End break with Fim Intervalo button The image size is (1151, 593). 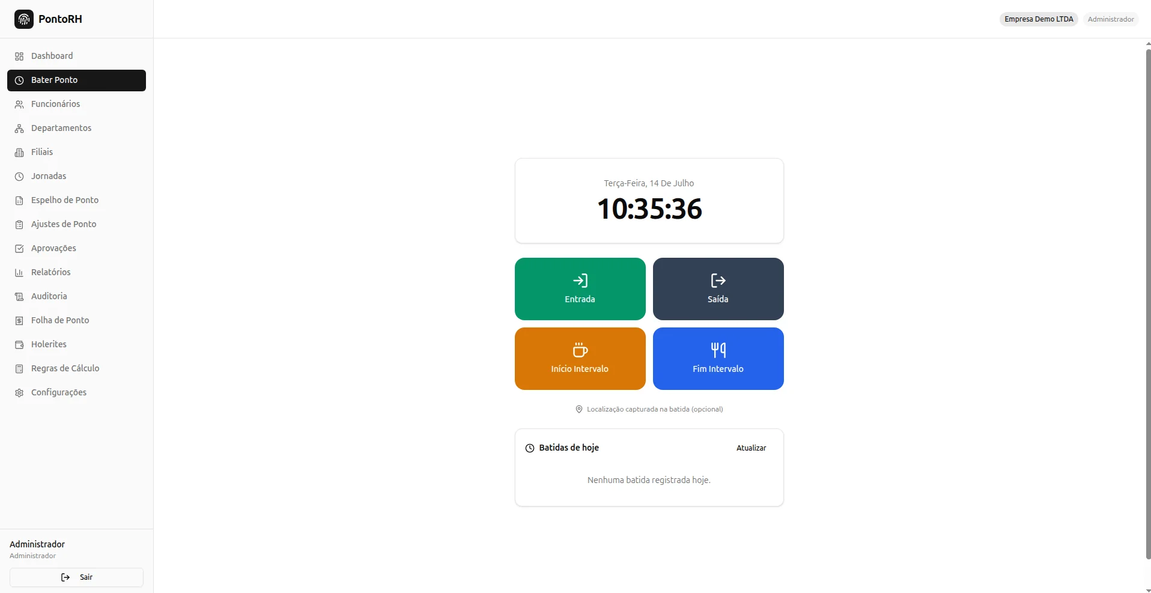718,359
